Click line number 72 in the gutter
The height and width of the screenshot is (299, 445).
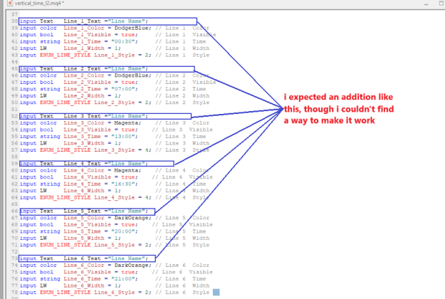point(14,252)
